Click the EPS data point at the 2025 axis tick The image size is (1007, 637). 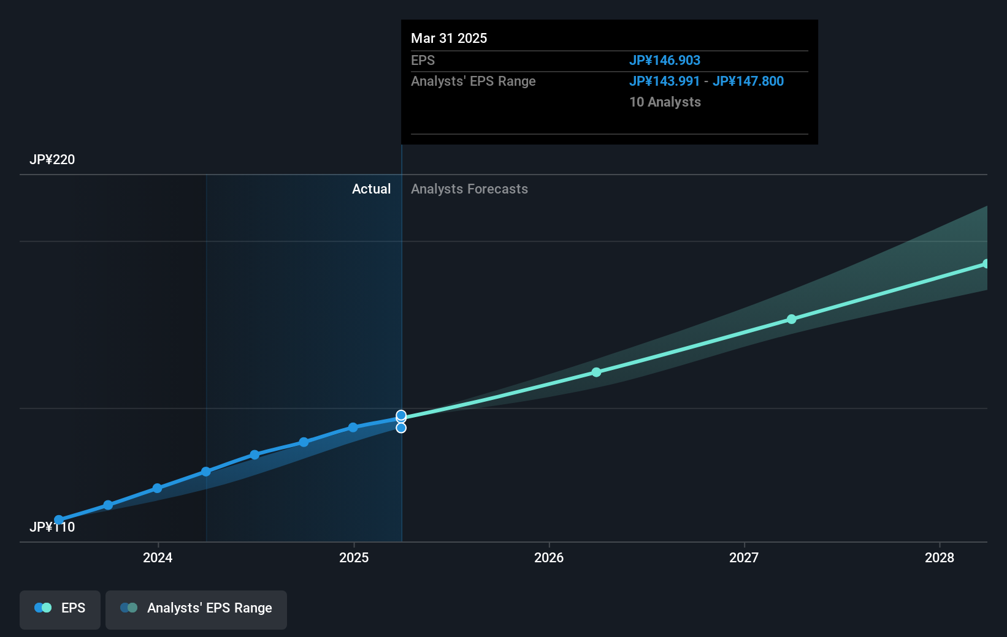point(353,428)
